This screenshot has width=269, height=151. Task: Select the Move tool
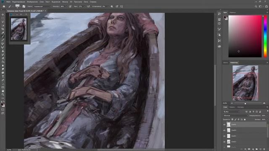tap(3, 15)
